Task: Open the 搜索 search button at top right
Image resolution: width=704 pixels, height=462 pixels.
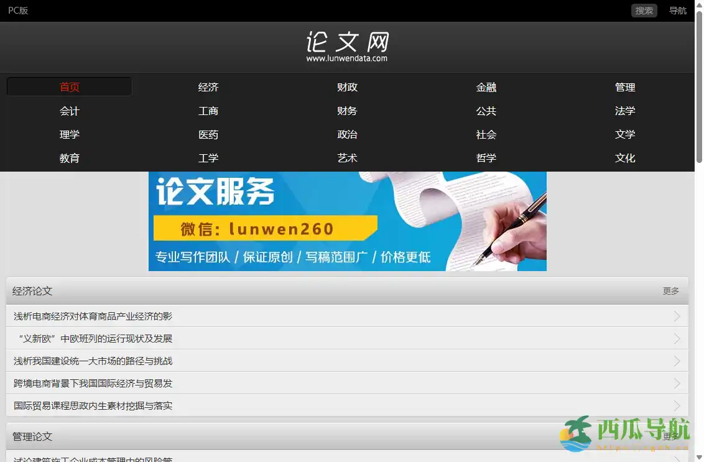Action: click(x=644, y=10)
